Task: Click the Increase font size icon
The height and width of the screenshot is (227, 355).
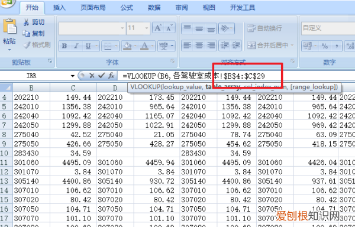Action: coord(158,28)
